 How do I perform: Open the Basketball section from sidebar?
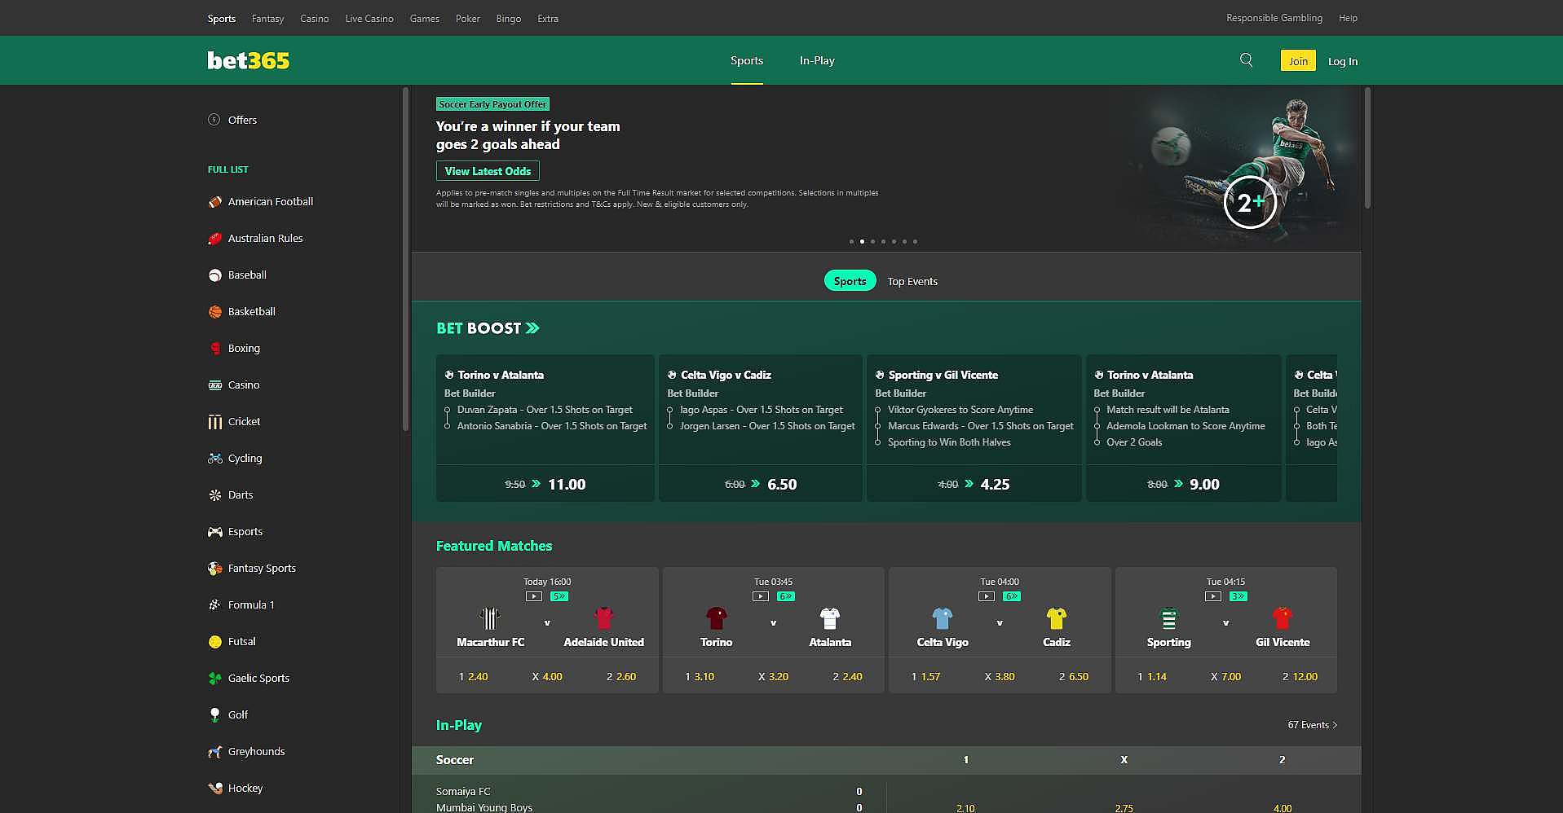[x=214, y=311]
